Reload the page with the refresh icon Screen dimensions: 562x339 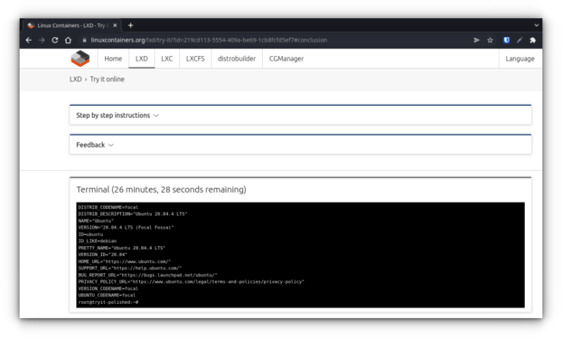55,40
